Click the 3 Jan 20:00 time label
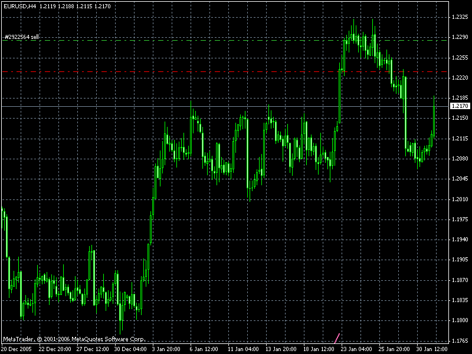The image size is (472, 354). point(166,349)
